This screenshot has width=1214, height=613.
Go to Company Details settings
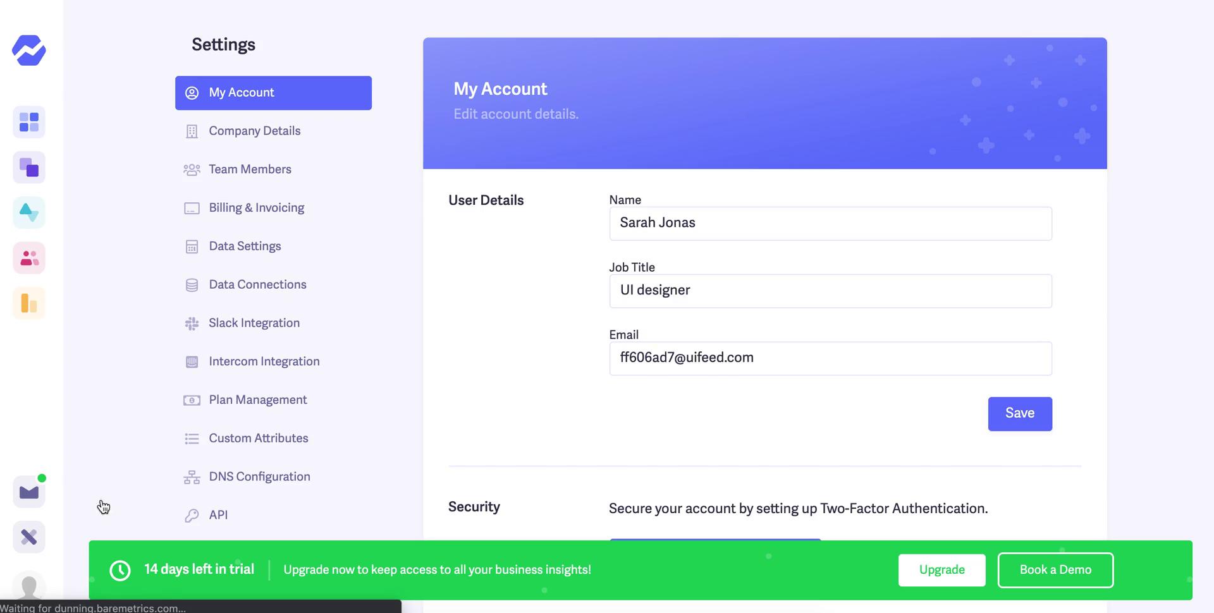273,131
